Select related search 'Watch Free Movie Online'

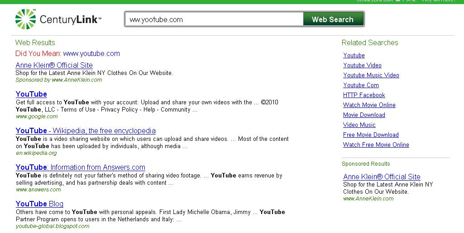click(x=376, y=144)
